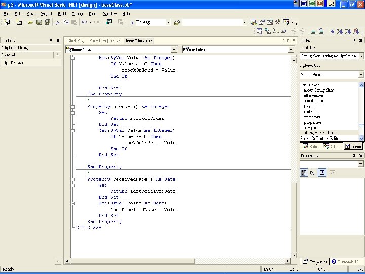Expand the baseClass class name dropdown

click(x=174, y=49)
